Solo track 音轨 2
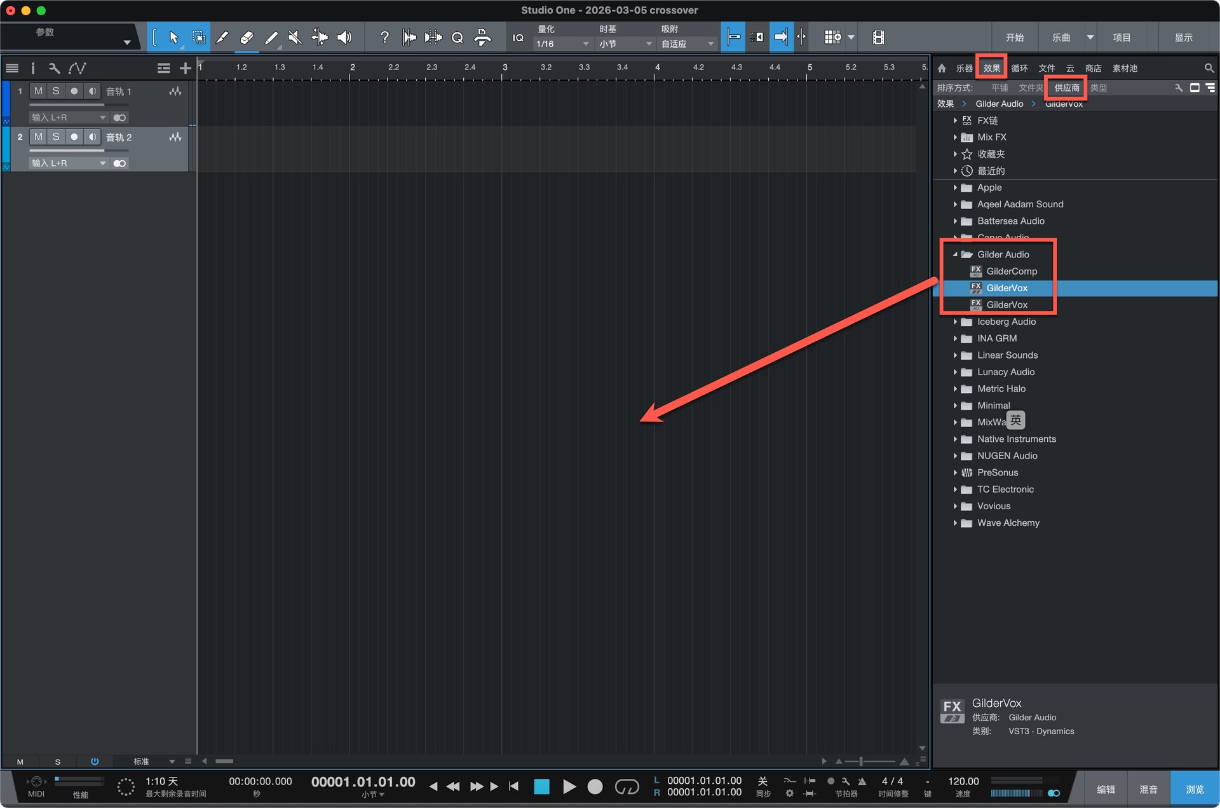1220x808 pixels. point(56,137)
